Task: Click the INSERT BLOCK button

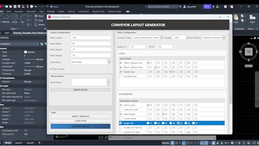Action: [x=80, y=90]
